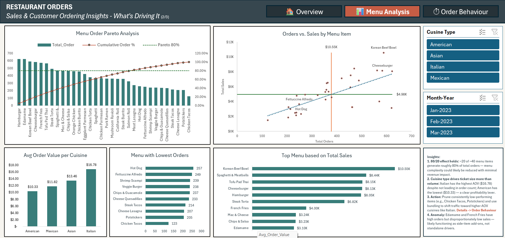
Task: Select the Jan-2023 month filter
Action: coord(463,110)
